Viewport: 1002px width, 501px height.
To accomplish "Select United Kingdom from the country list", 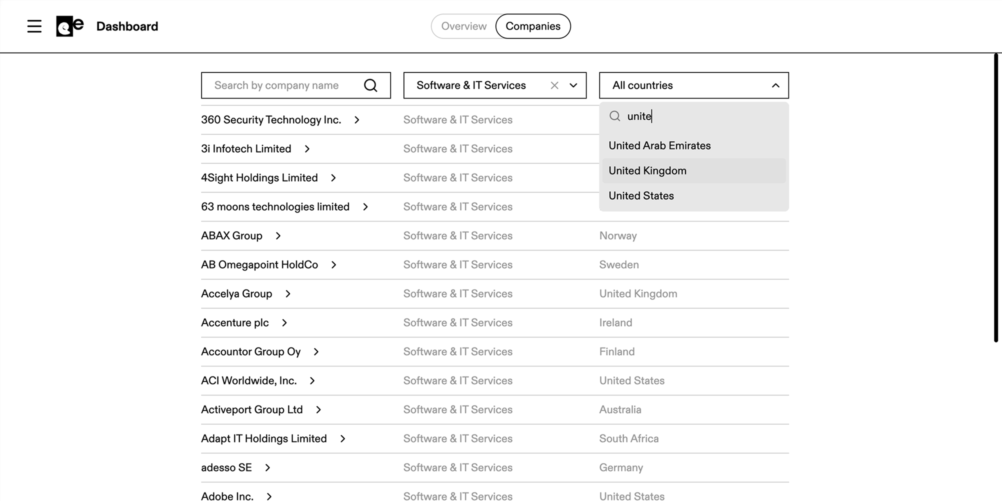I will pos(647,170).
